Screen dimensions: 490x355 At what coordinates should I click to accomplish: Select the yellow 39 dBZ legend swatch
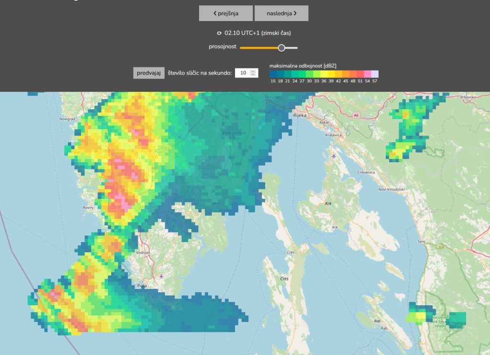click(331, 74)
